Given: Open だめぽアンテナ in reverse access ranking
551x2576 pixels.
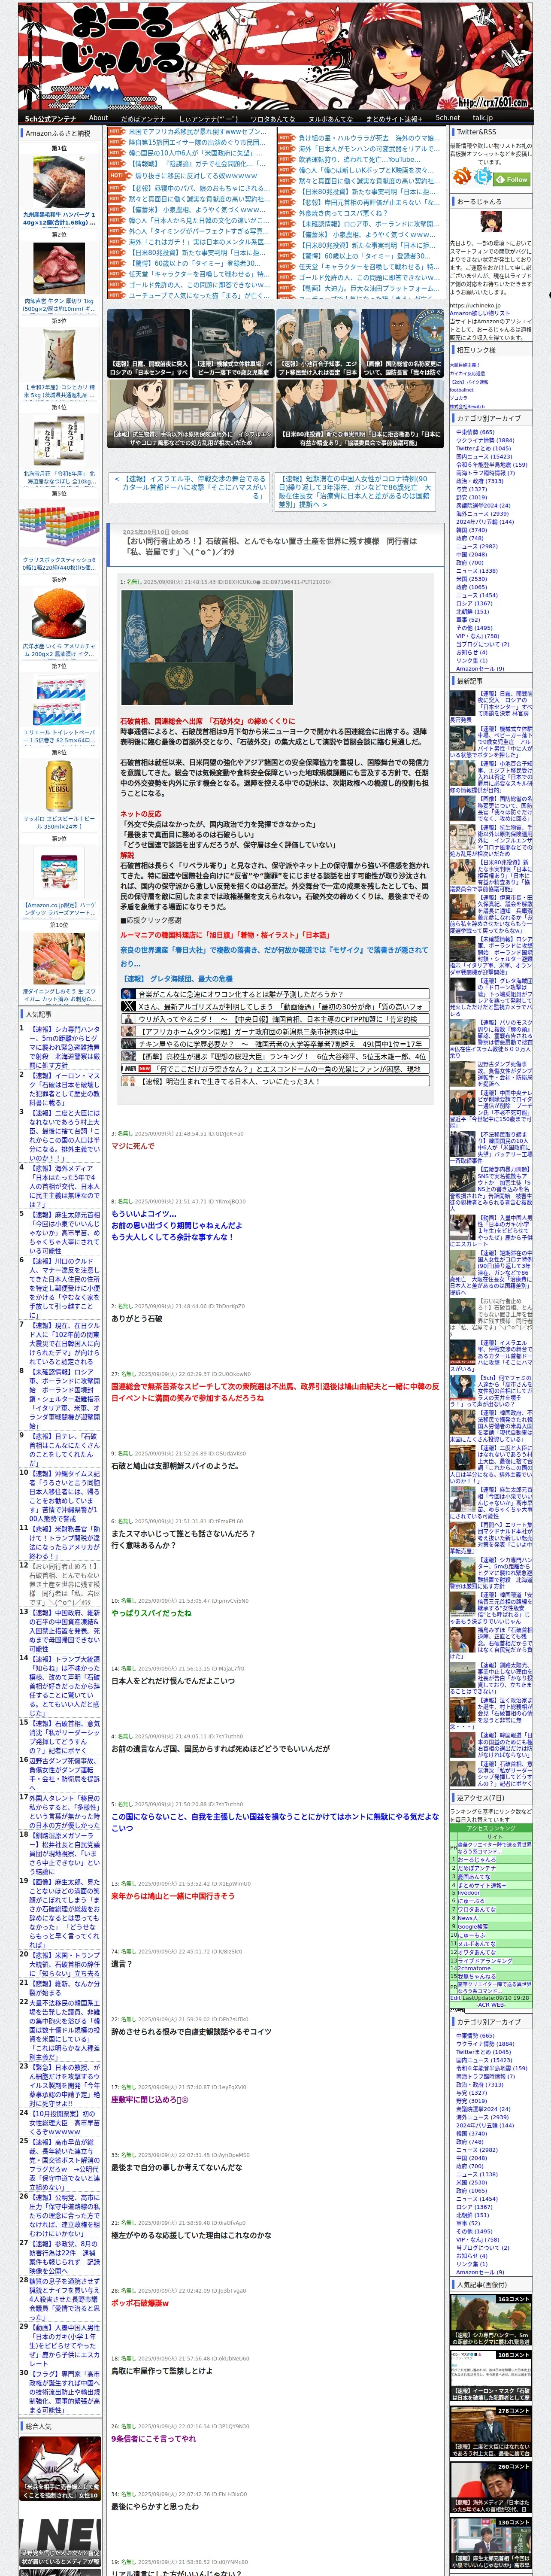Looking at the screenshot, I should 477,1868.
